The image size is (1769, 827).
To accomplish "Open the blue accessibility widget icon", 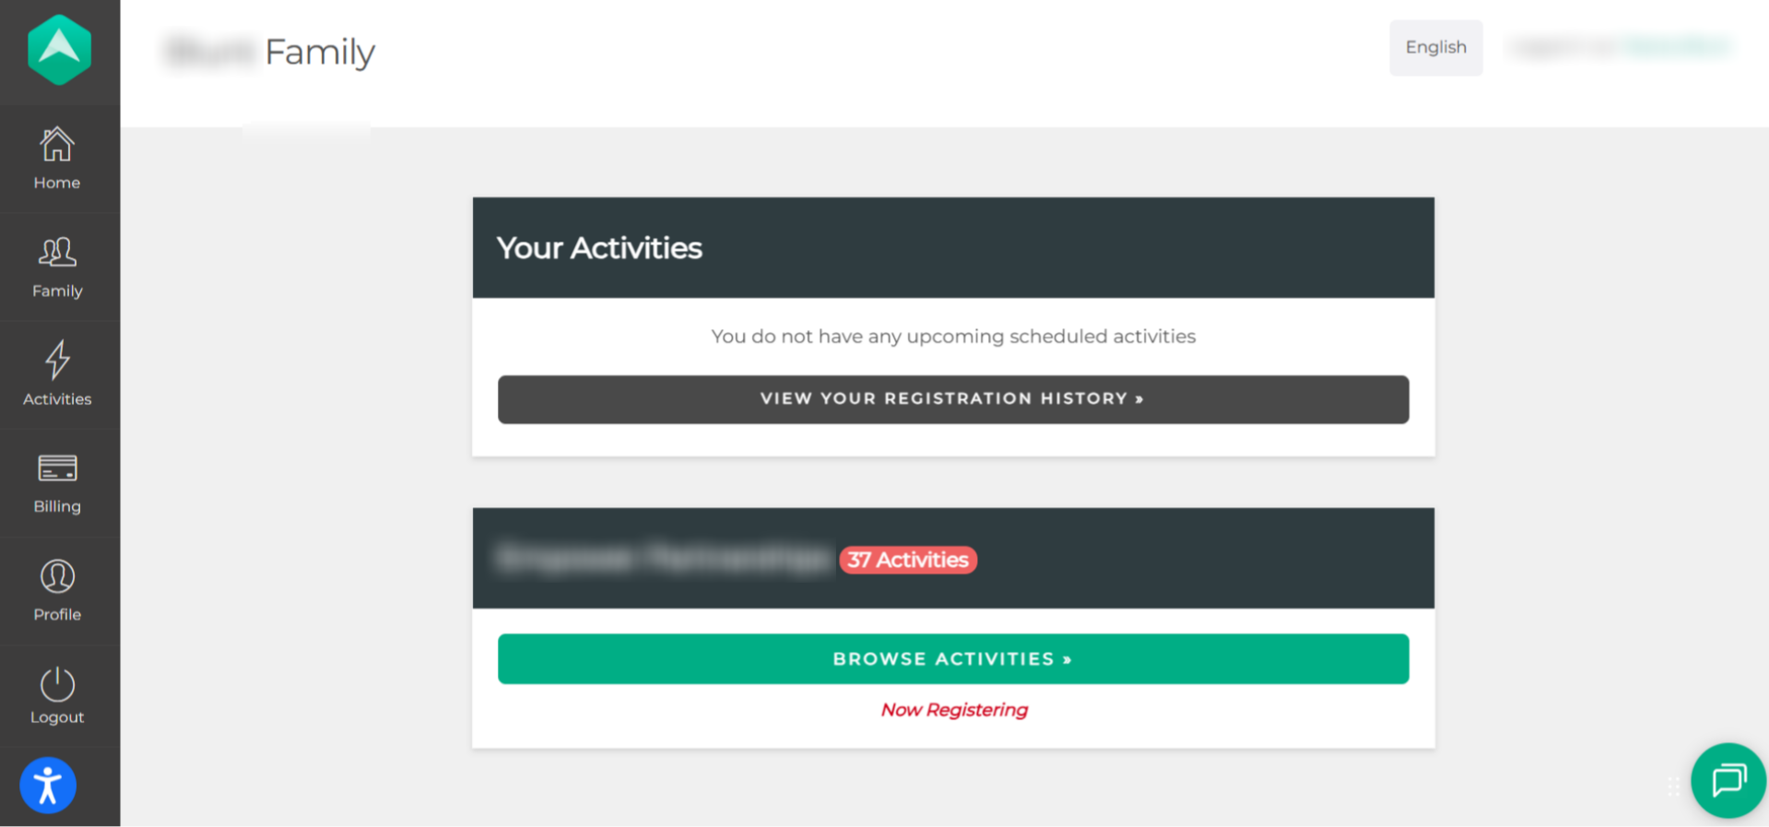I will point(48,786).
